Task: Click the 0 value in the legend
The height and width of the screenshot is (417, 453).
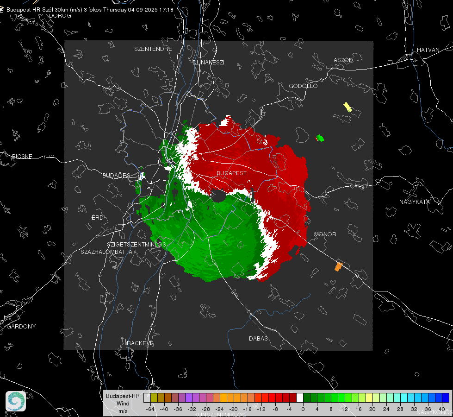Action: pyautogui.click(x=303, y=409)
